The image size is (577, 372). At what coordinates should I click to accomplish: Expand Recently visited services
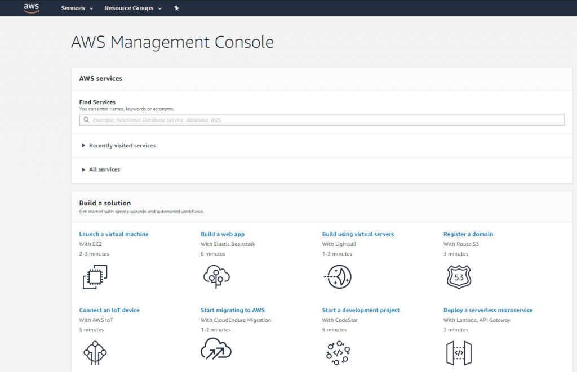118,146
